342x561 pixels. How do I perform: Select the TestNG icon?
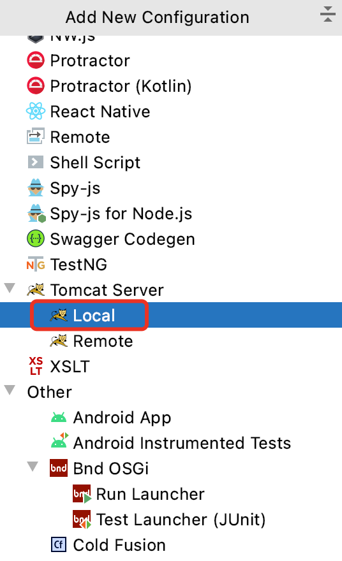[36, 265]
